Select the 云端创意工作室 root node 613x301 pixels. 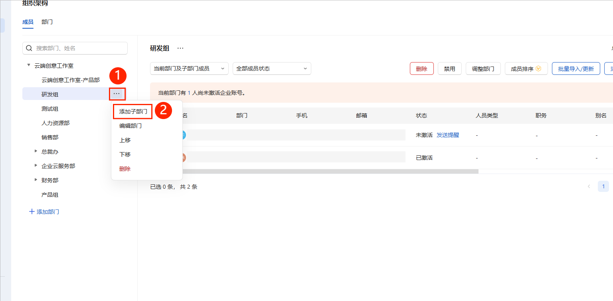(54, 66)
